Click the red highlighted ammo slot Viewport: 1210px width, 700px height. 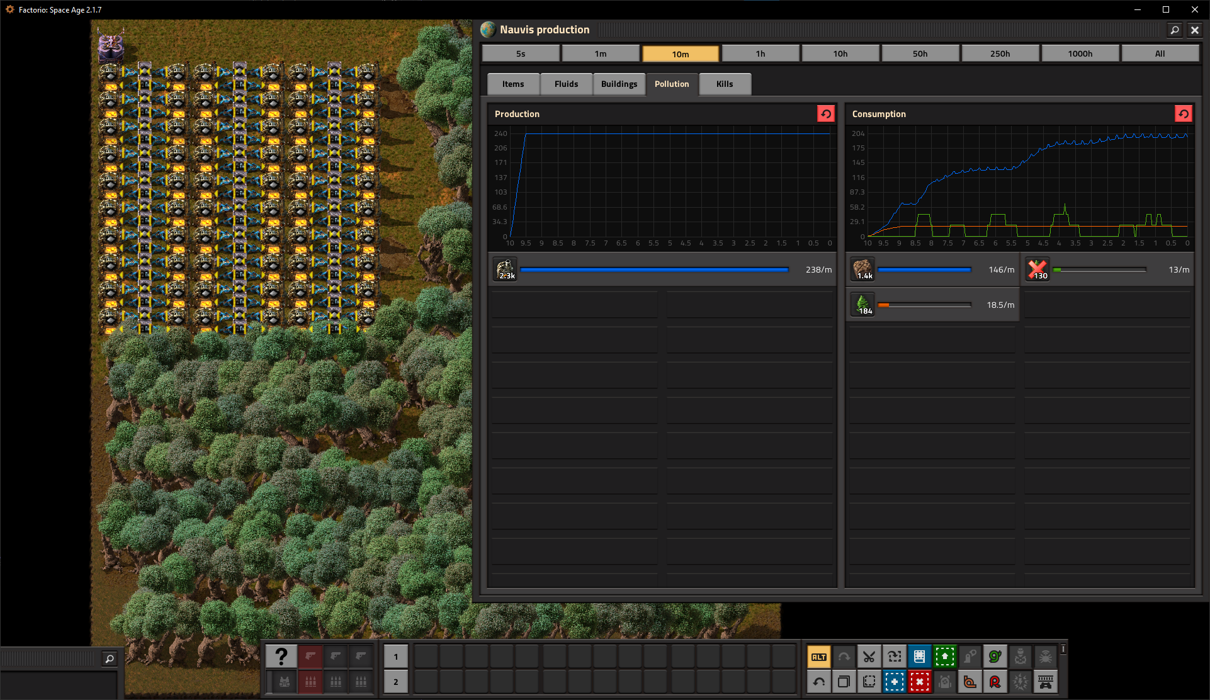(310, 682)
